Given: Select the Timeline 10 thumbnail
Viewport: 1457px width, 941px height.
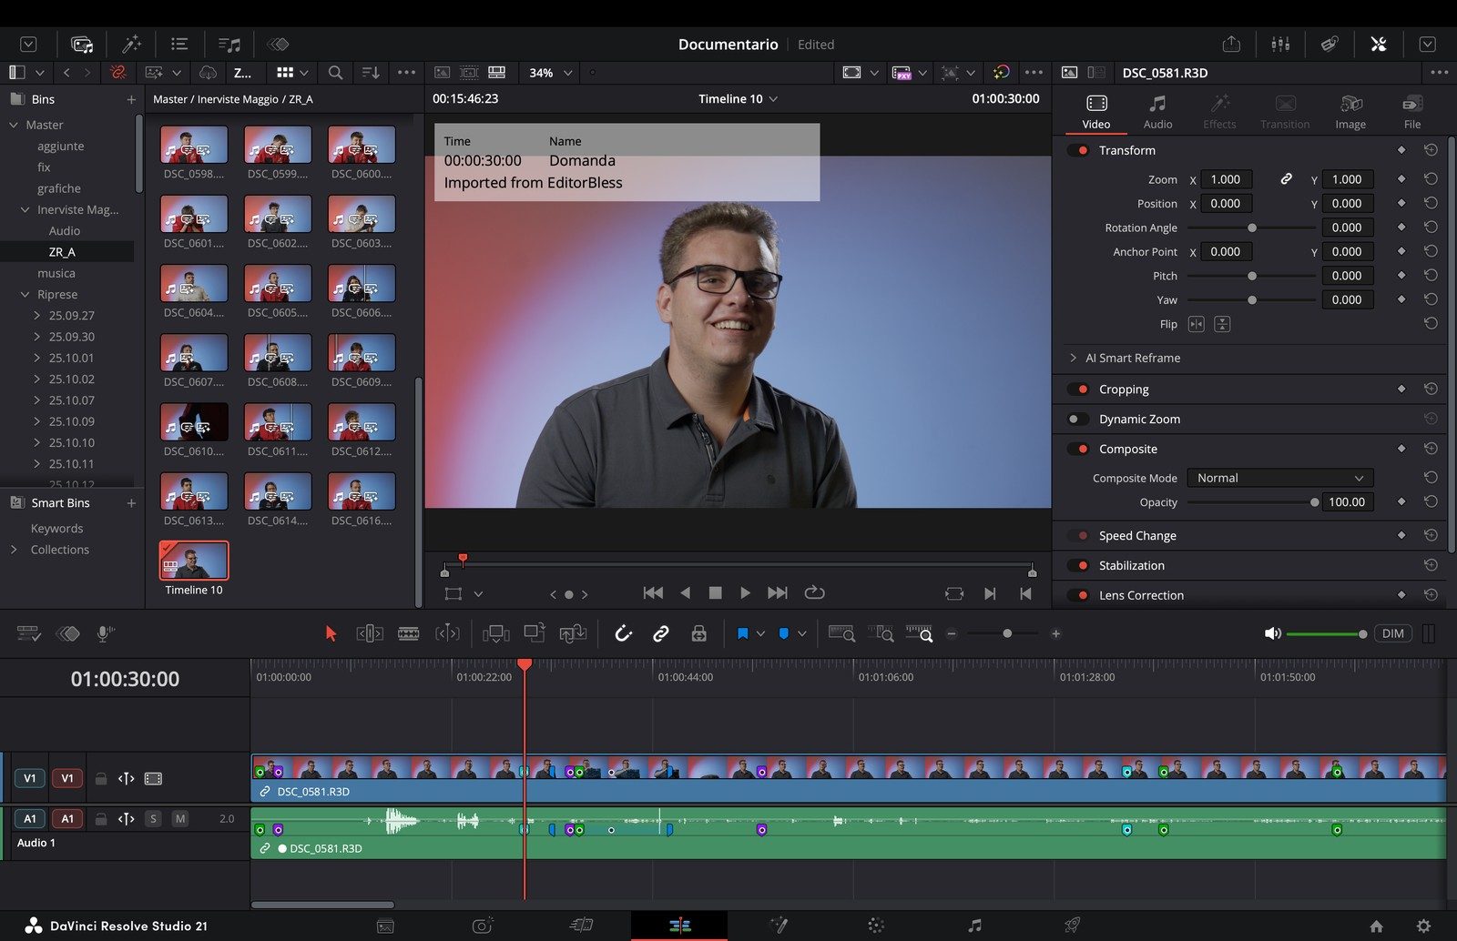Looking at the screenshot, I should click(194, 561).
